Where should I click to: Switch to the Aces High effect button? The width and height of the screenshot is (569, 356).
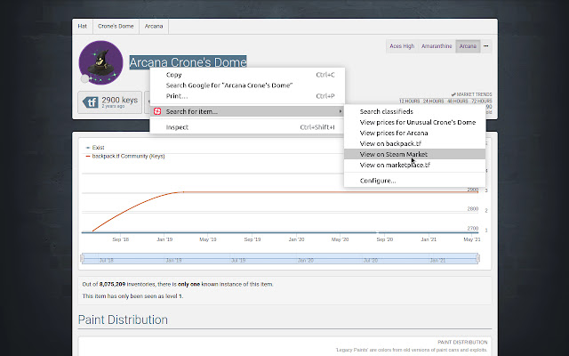coord(402,46)
